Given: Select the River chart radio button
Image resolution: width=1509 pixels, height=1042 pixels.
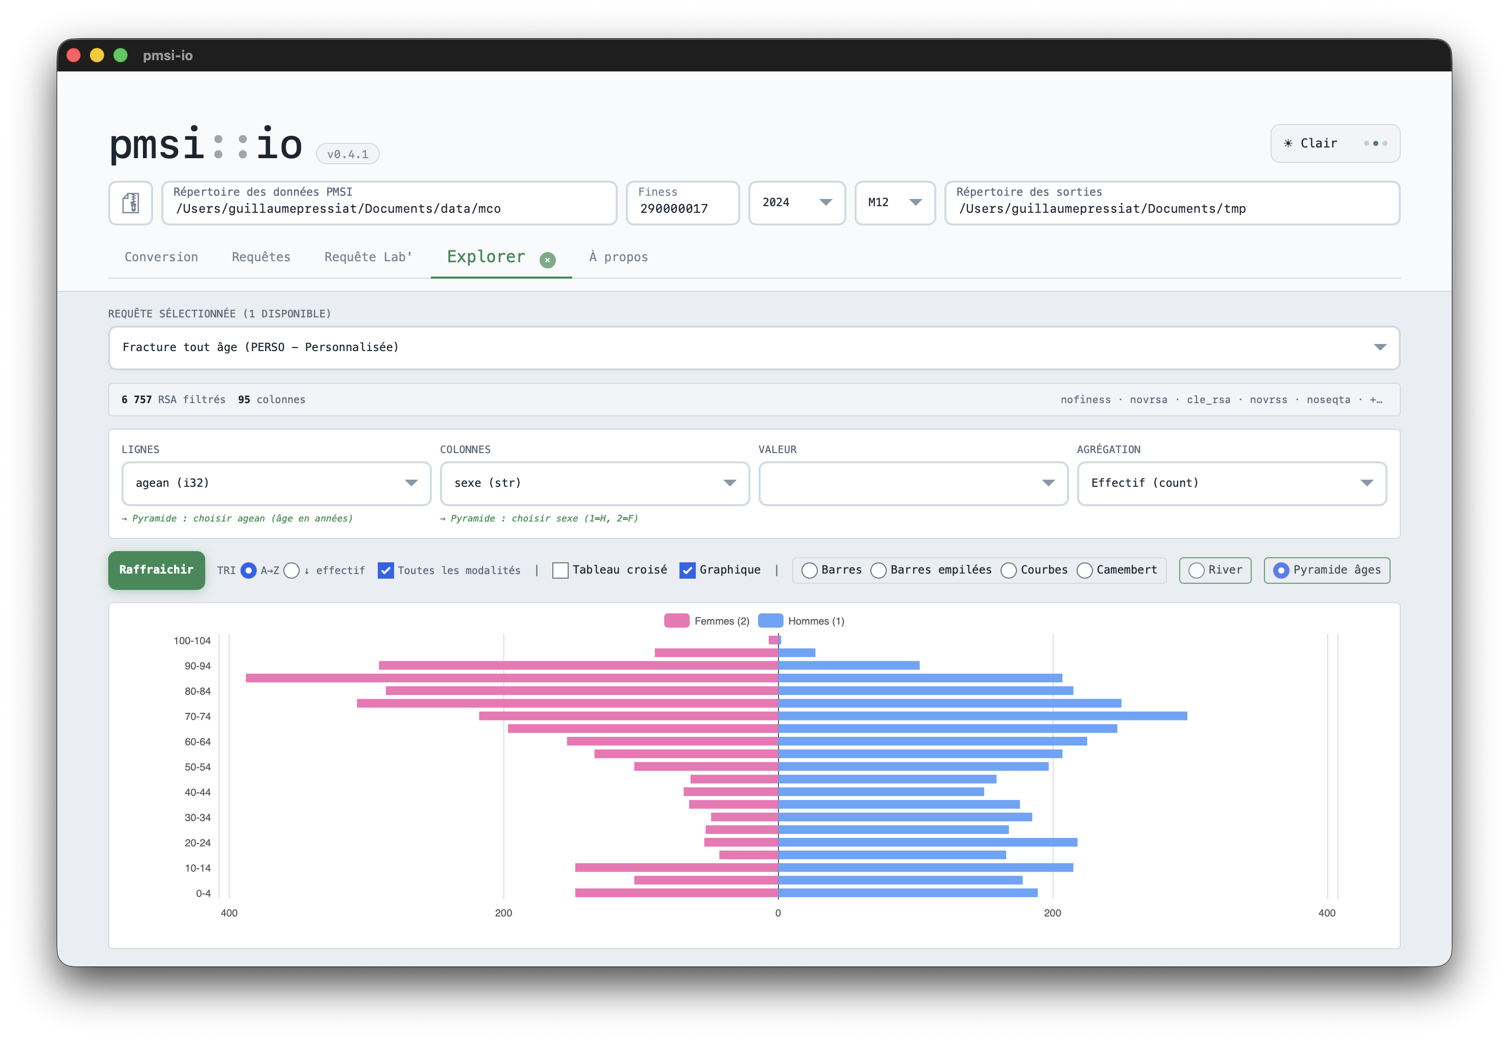Looking at the screenshot, I should point(1196,570).
